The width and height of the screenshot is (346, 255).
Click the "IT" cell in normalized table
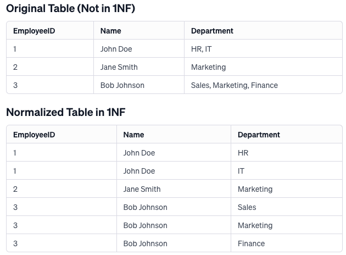click(241, 171)
